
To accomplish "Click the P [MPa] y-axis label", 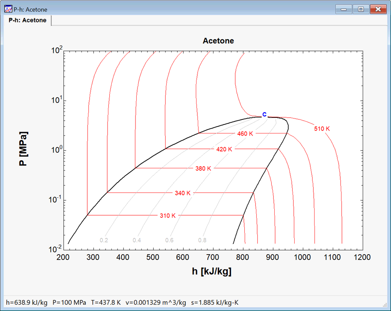I will point(24,149).
